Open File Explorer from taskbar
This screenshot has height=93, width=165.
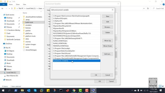pos(22,90)
